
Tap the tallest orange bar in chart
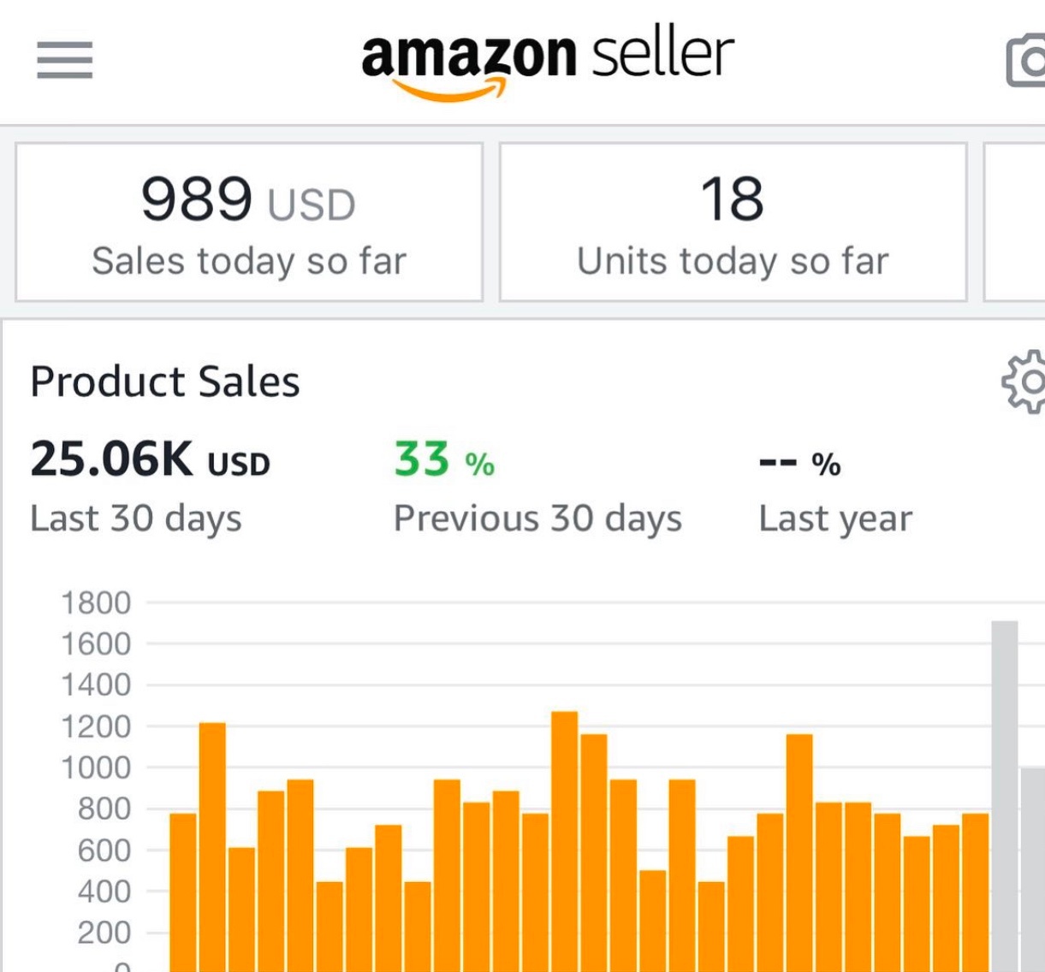[x=565, y=839]
